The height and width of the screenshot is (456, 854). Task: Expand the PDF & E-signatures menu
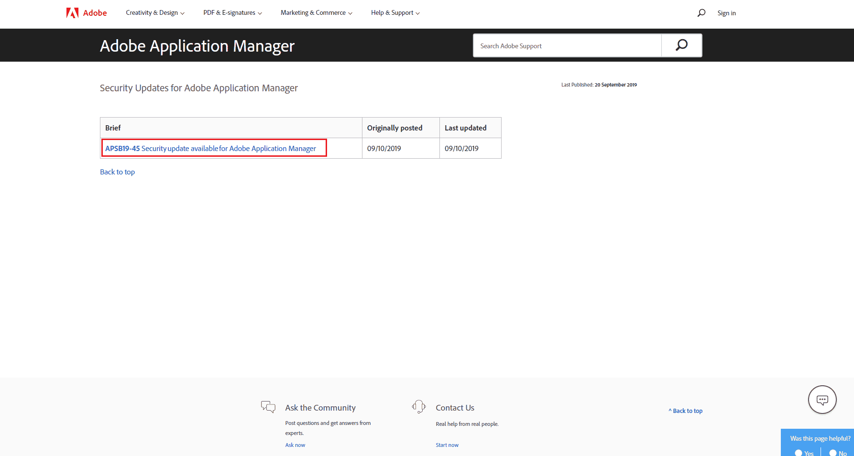coord(232,13)
